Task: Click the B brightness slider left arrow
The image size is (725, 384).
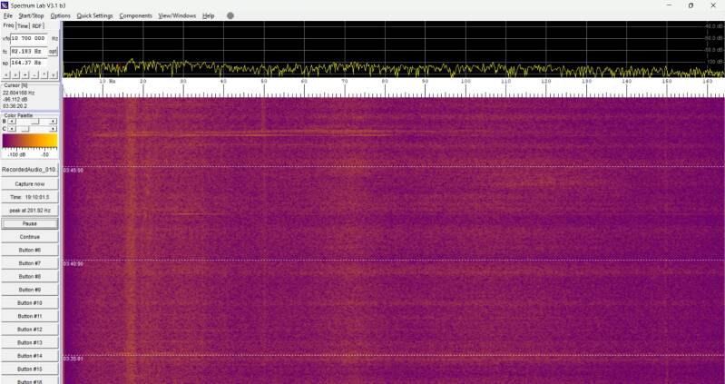Action: coord(12,122)
